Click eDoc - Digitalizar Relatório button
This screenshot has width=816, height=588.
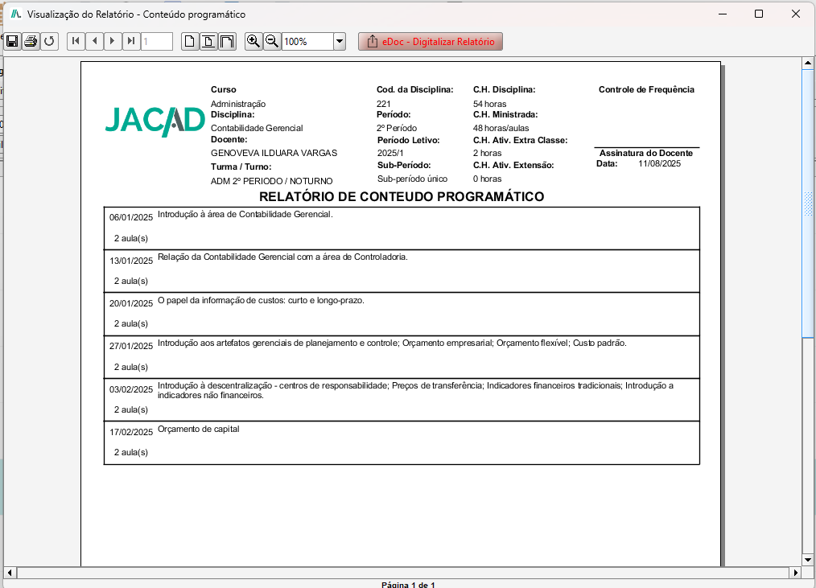pyautogui.click(x=431, y=42)
